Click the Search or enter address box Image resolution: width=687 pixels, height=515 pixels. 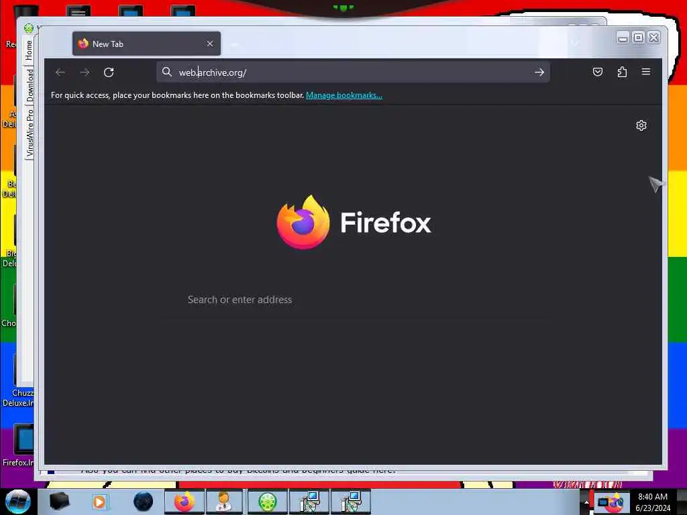pyautogui.click(x=355, y=300)
